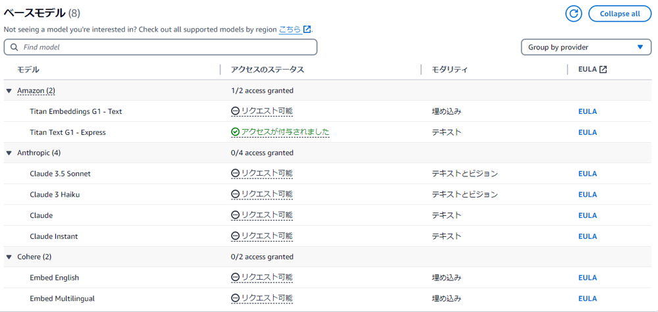Click the Find model search field

[161, 47]
